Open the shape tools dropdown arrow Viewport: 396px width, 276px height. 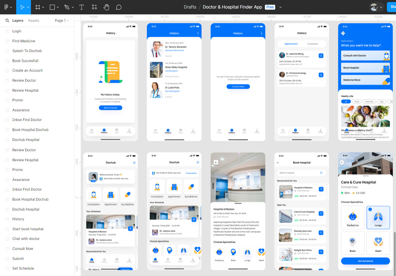[x=58, y=7]
